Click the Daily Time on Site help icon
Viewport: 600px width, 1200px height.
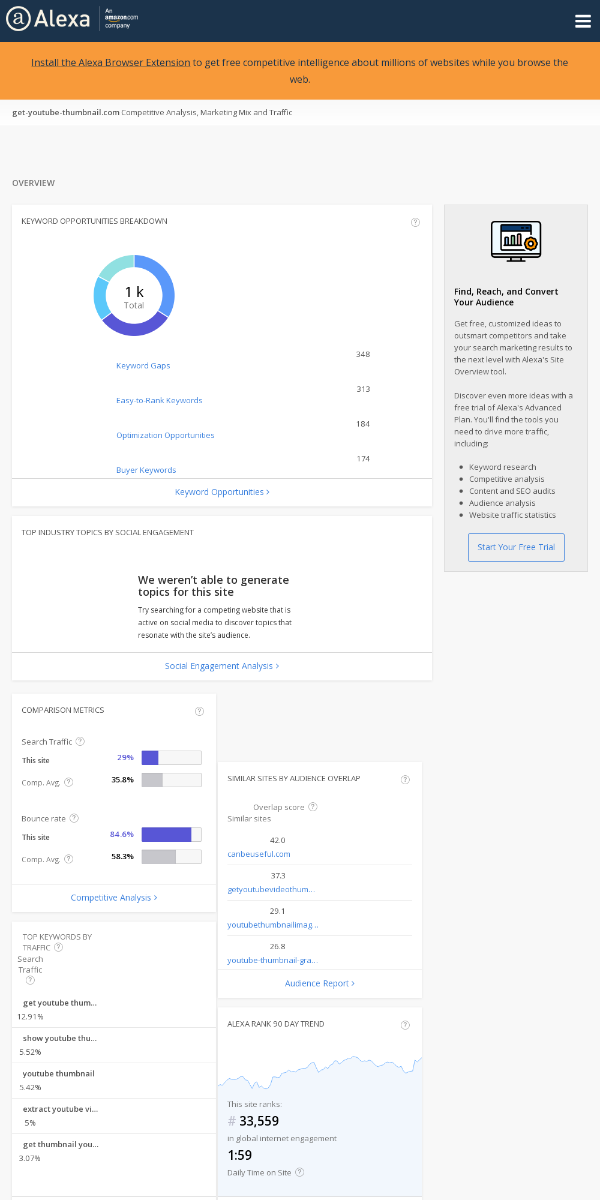click(x=300, y=1172)
